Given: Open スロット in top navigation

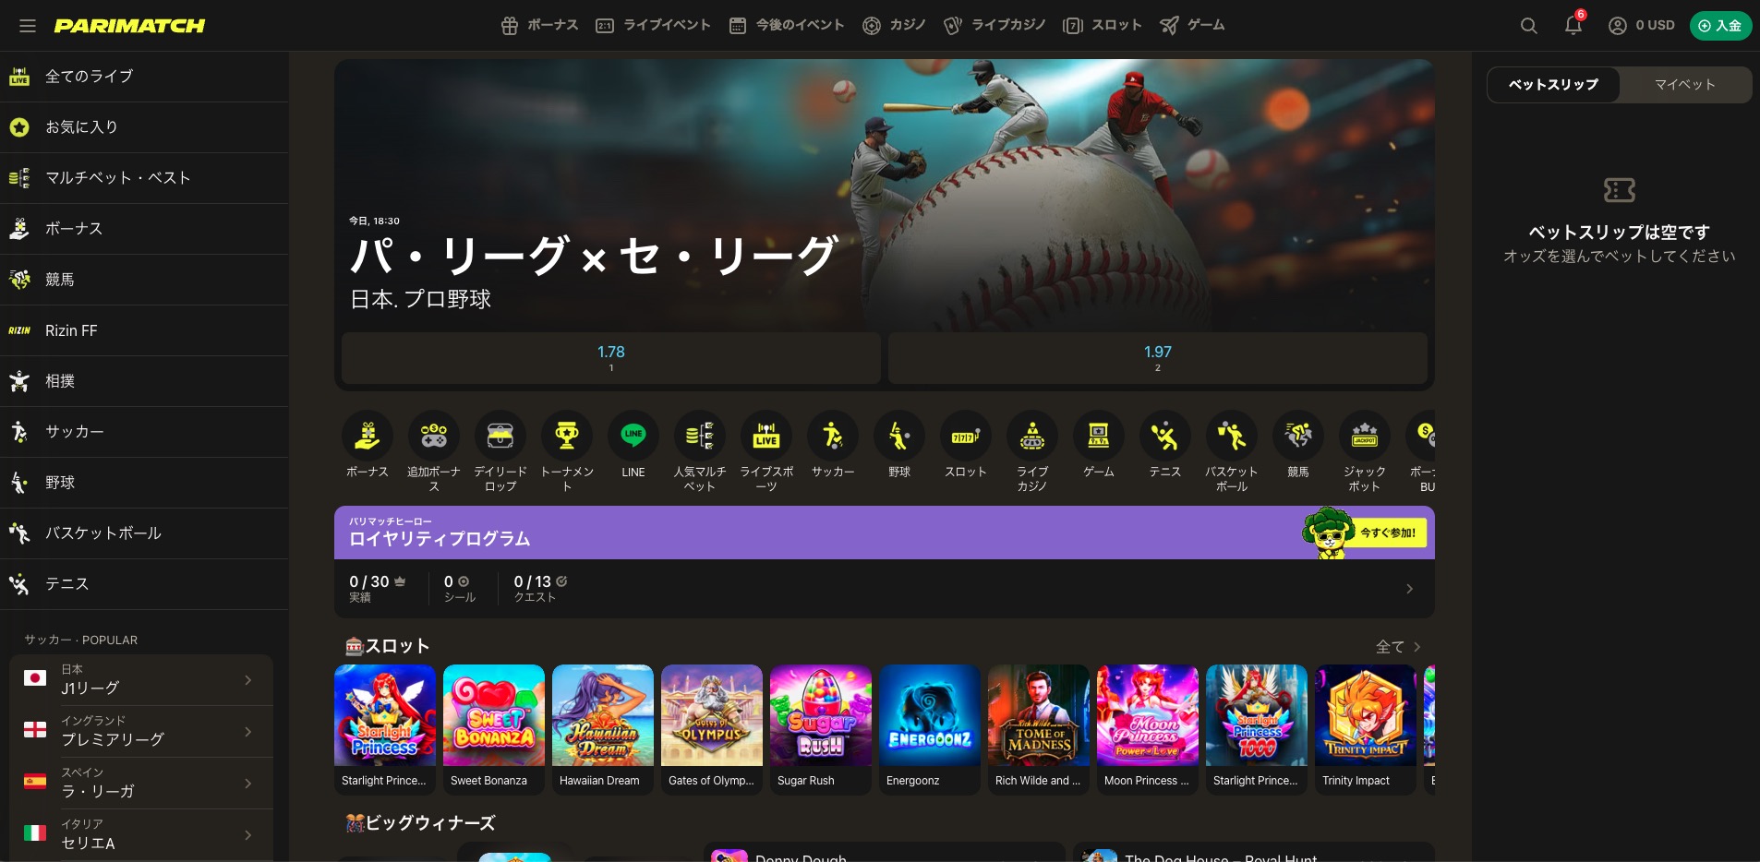Looking at the screenshot, I should pos(1103,26).
